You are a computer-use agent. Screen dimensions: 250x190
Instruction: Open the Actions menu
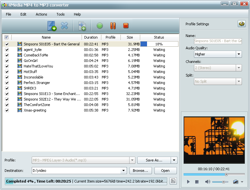[x=41, y=14]
